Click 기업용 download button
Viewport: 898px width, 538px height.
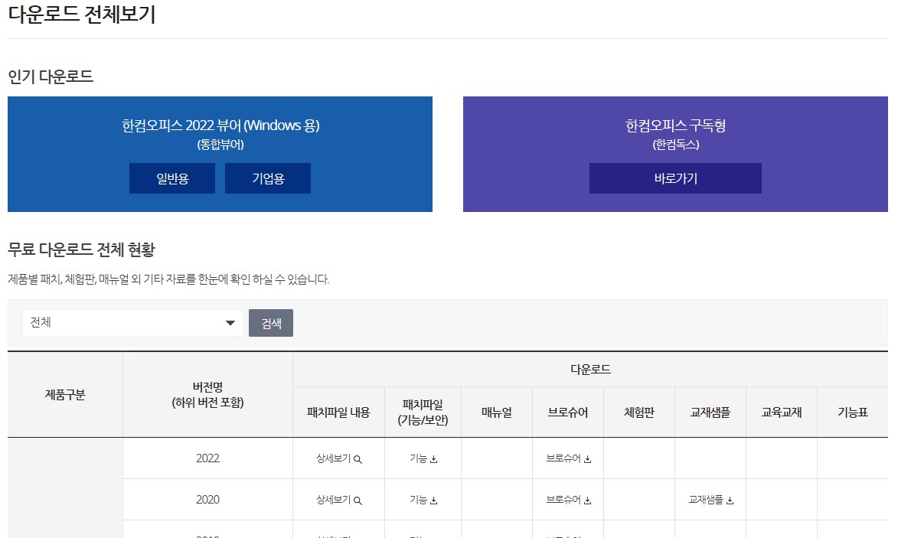point(267,178)
